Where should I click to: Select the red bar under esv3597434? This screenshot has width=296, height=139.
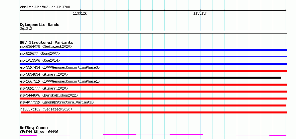pyautogui.click(x=153, y=71)
